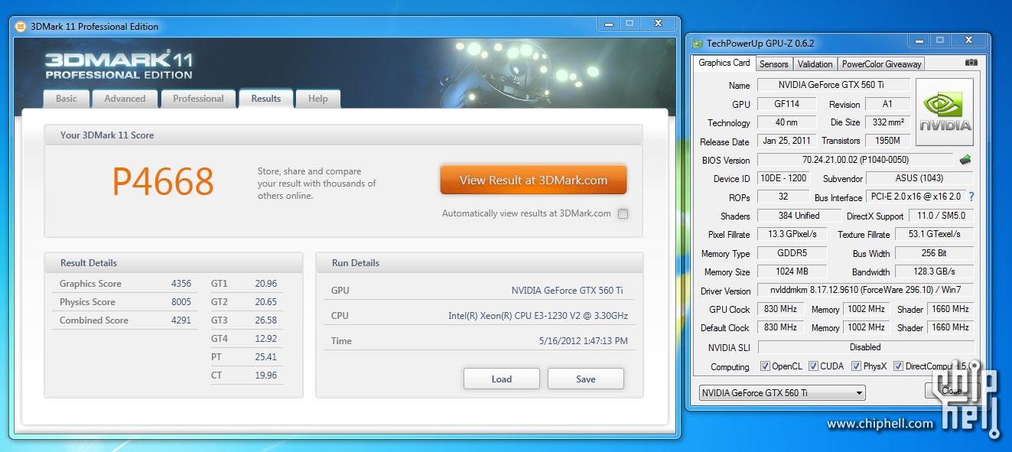Click the 3DMark 11 title bar app icon

(x=21, y=27)
